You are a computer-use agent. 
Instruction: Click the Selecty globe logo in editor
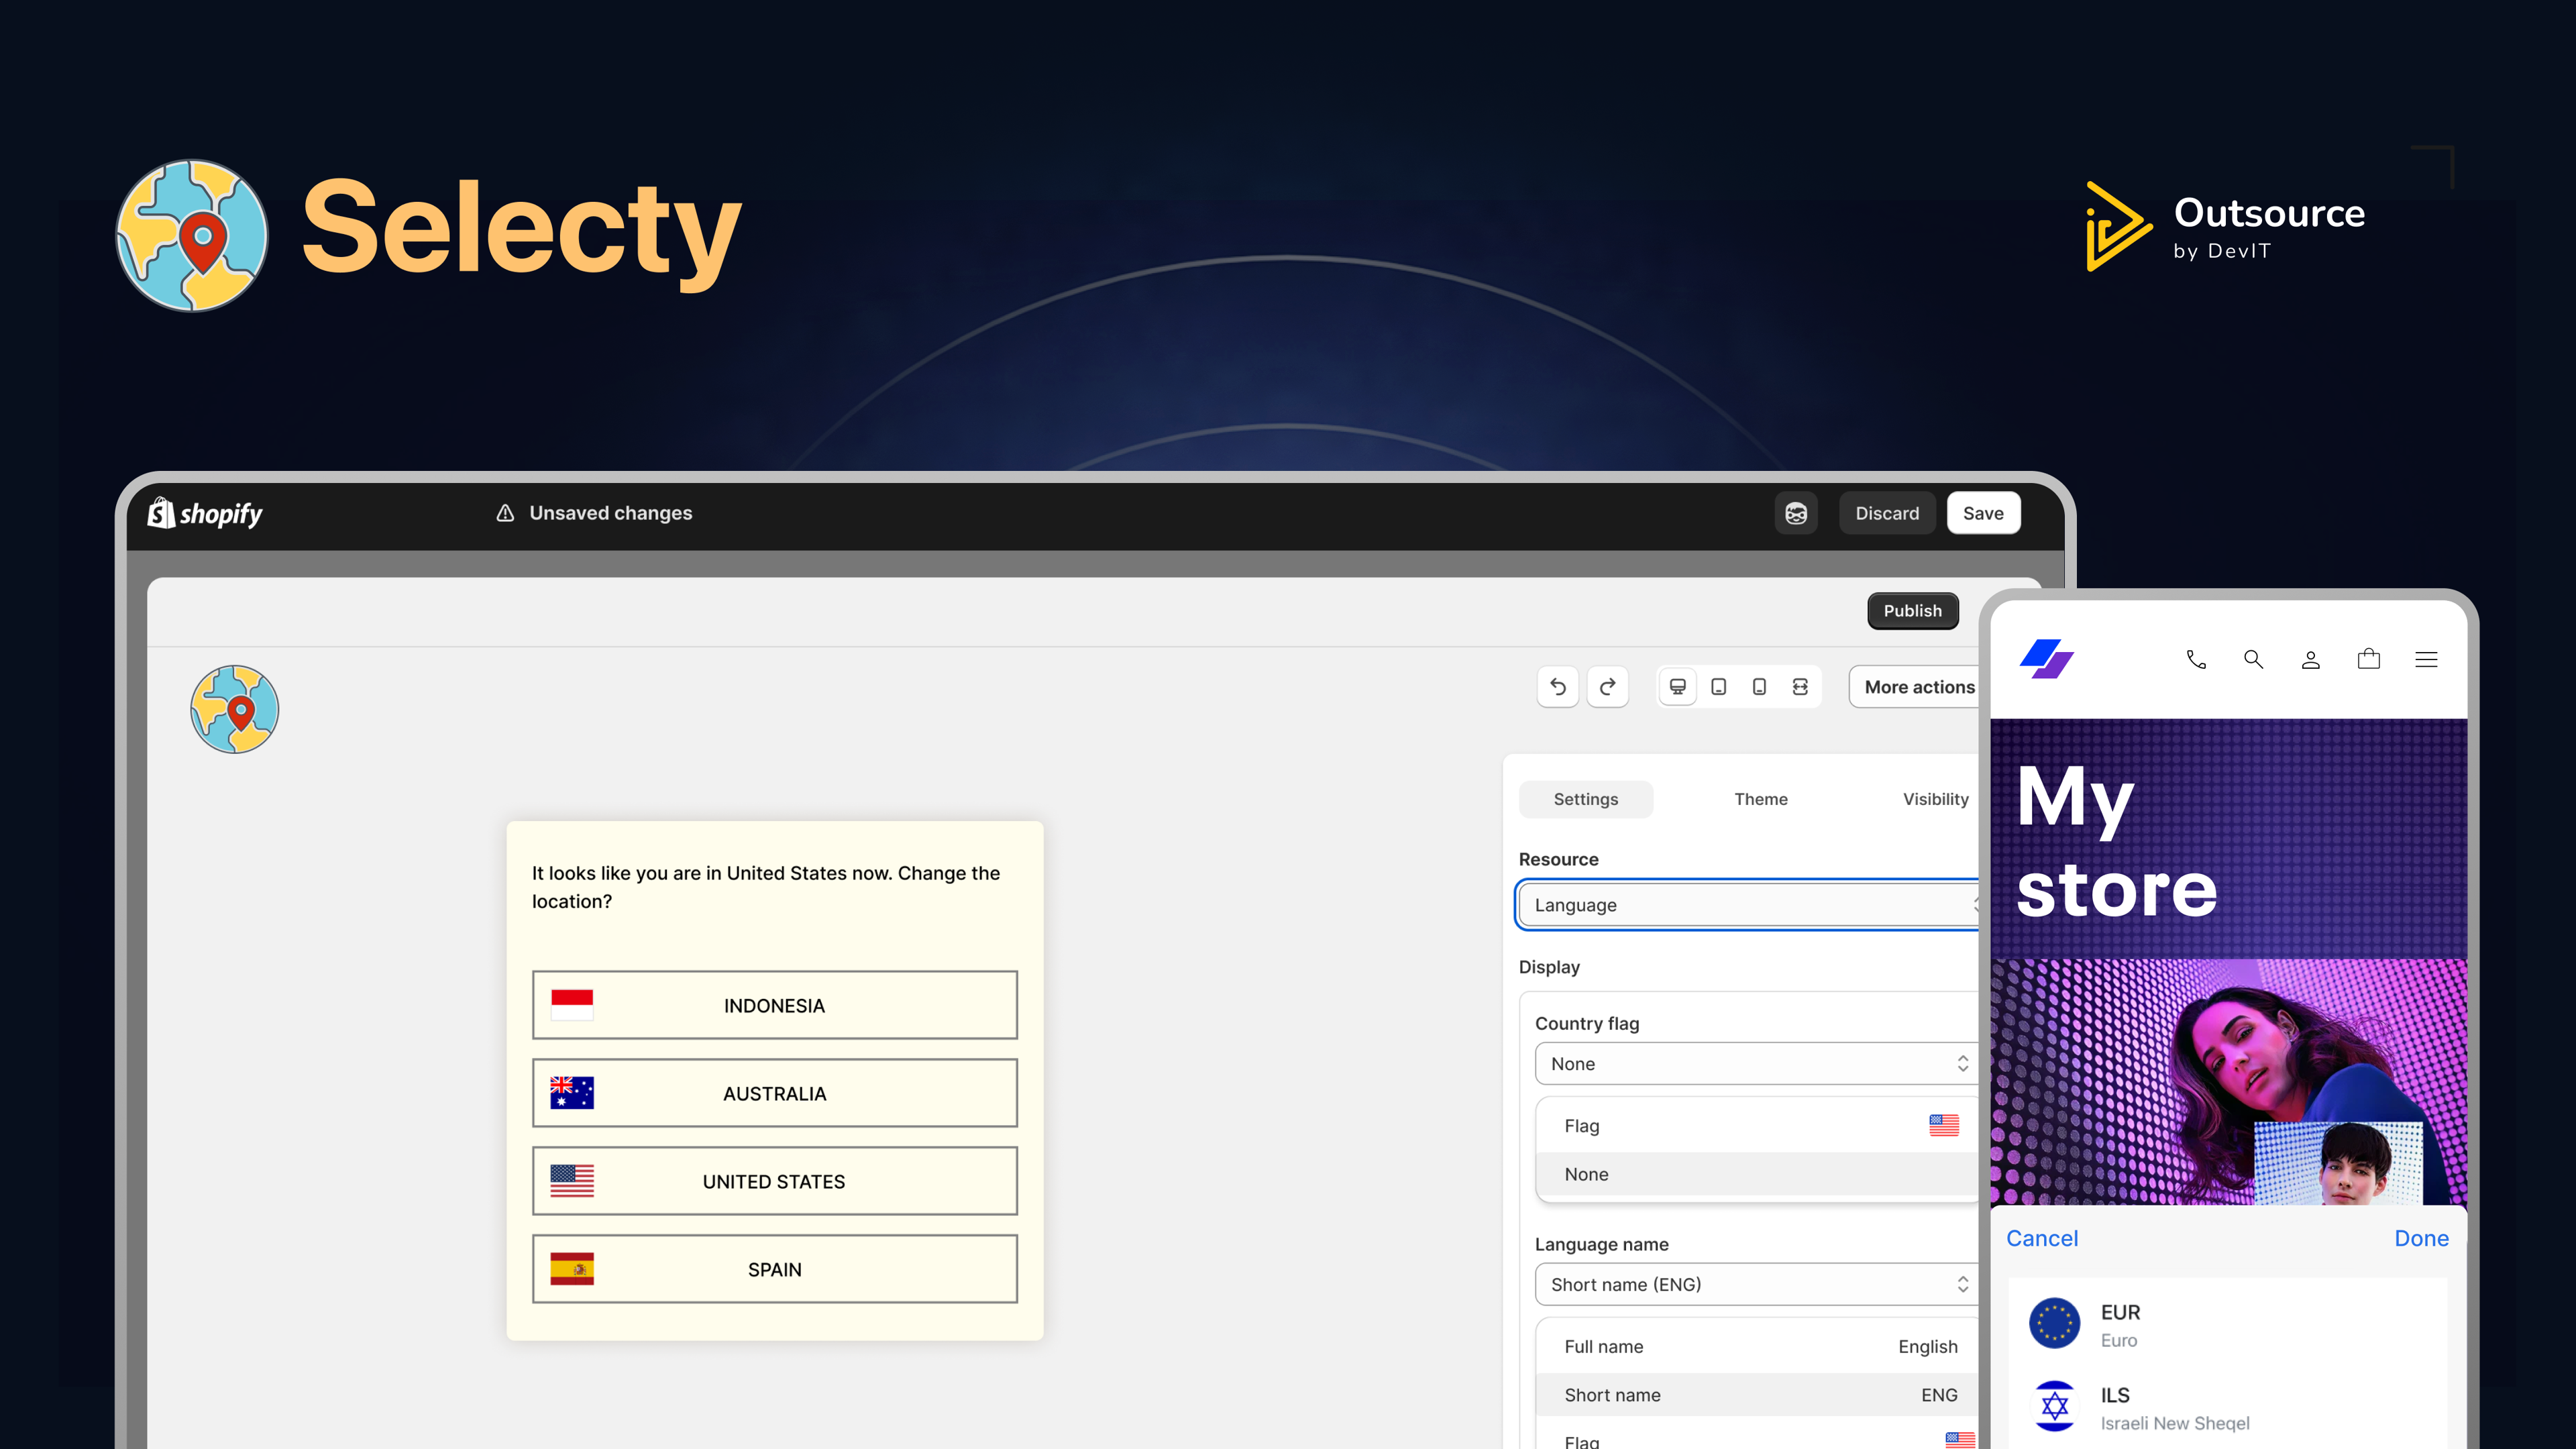click(x=235, y=709)
